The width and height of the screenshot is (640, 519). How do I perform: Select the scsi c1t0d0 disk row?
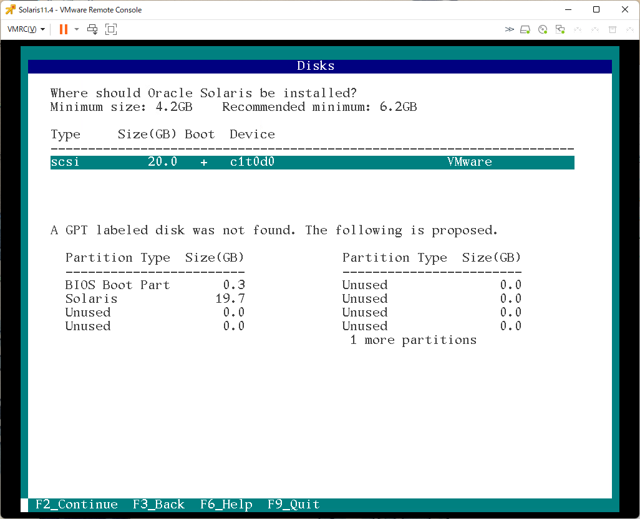313,162
